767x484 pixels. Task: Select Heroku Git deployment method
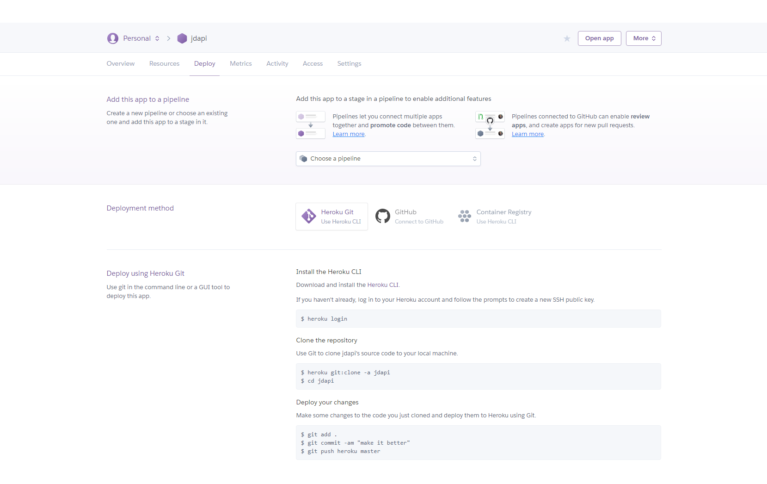point(331,217)
